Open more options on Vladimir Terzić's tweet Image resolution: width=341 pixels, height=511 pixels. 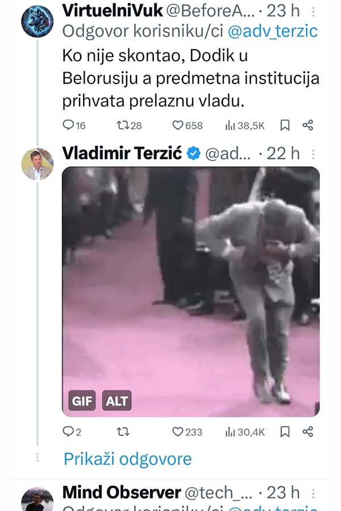pyautogui.click(x=313, y=154)
